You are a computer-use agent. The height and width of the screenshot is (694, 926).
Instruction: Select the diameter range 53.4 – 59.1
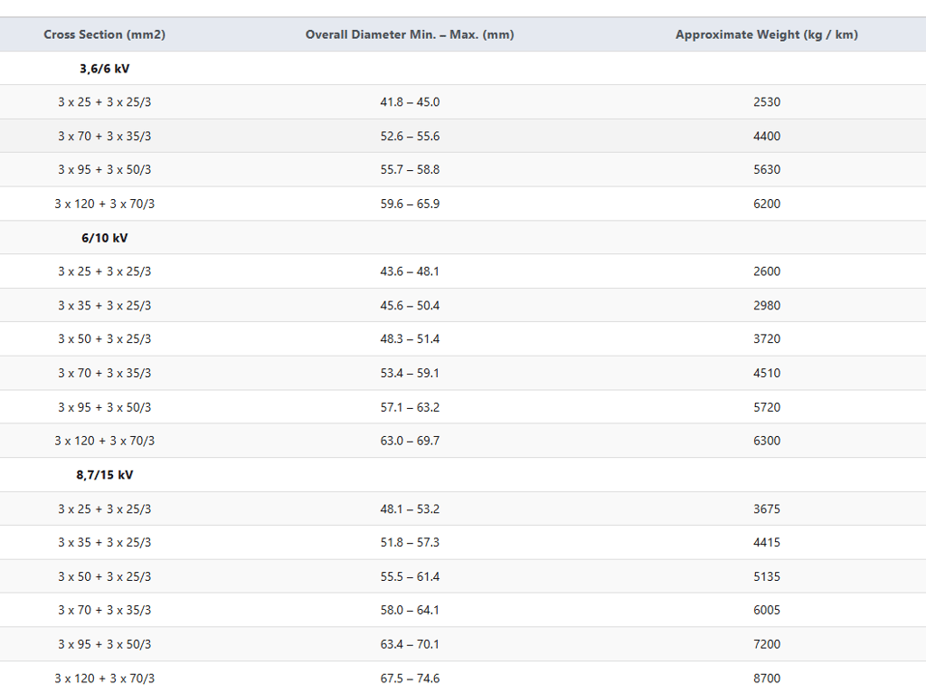[410, 374]
